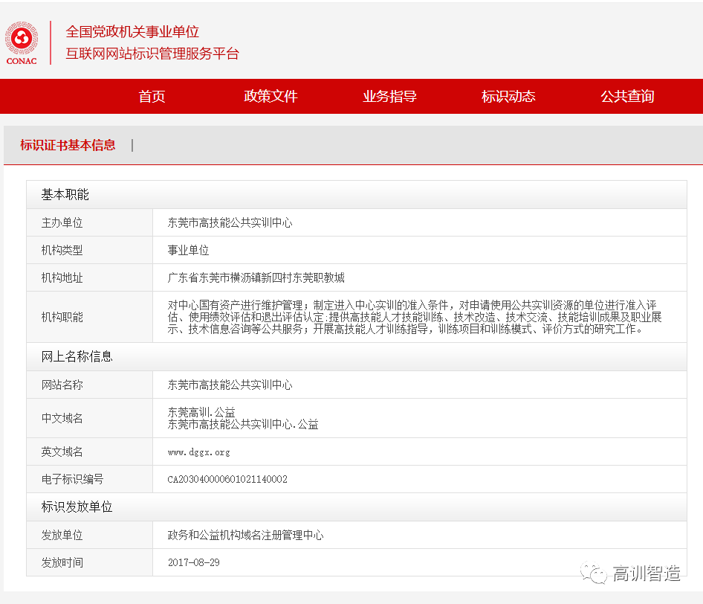Image resolution: width=703 pixels, height=604 pixels.
Task: Open the 政策文件 navigation menu item
Action: click(x=270, y=97)
